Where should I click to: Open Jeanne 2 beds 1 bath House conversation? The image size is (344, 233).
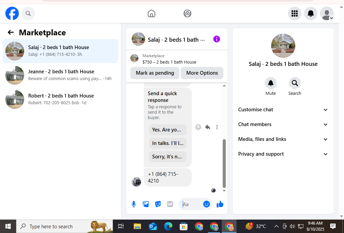click(x=60, y=75)
